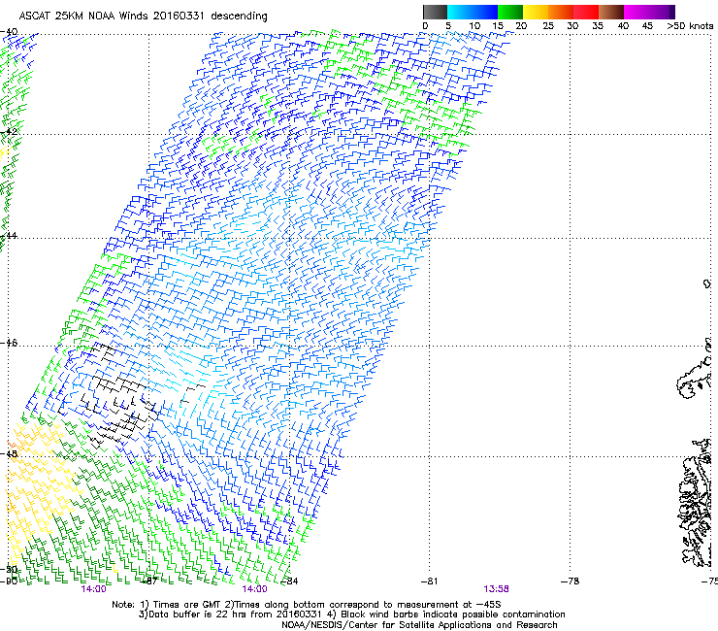The width and height of the screenshot is (718, 631).
Task: Click the dark purple 45-50 knots color swatch
Action: [662, 12]
